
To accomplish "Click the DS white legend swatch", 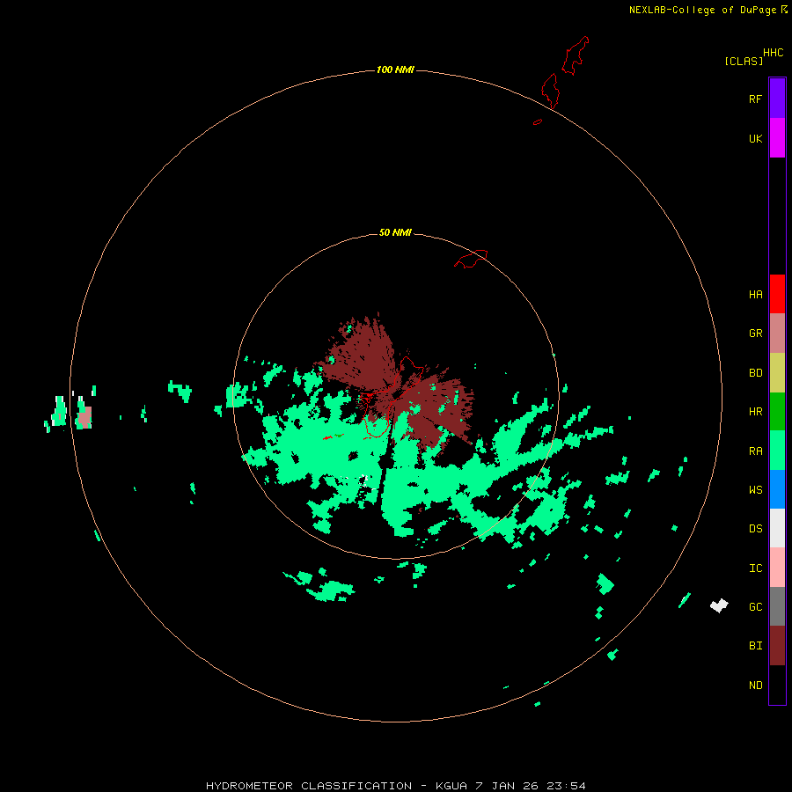I will (x=777, y=528).
